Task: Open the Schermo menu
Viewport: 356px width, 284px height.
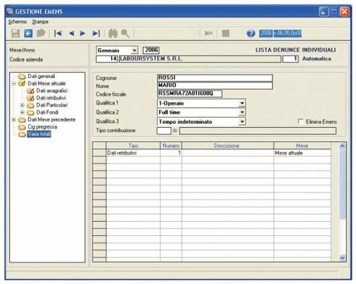Action: [17, 22]
